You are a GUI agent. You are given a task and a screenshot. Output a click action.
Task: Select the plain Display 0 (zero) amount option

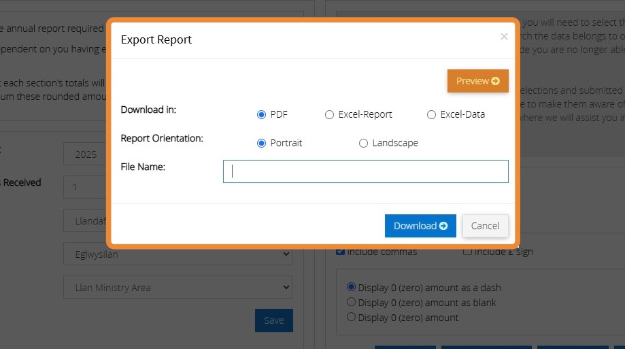351,317
